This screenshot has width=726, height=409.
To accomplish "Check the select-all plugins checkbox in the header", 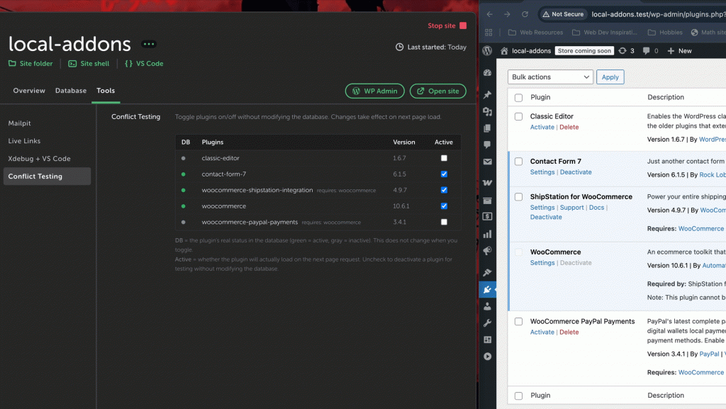I will pos(518,97).
